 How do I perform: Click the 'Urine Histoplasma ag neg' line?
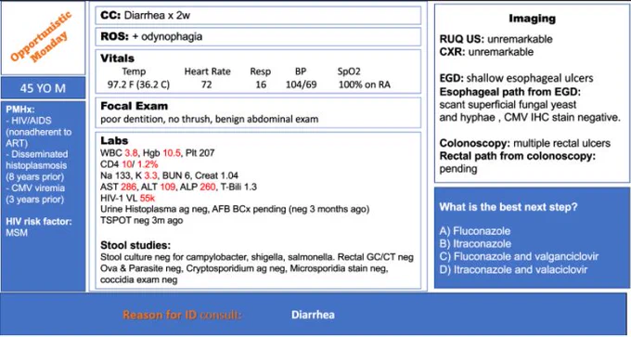[x=235, y=210]
